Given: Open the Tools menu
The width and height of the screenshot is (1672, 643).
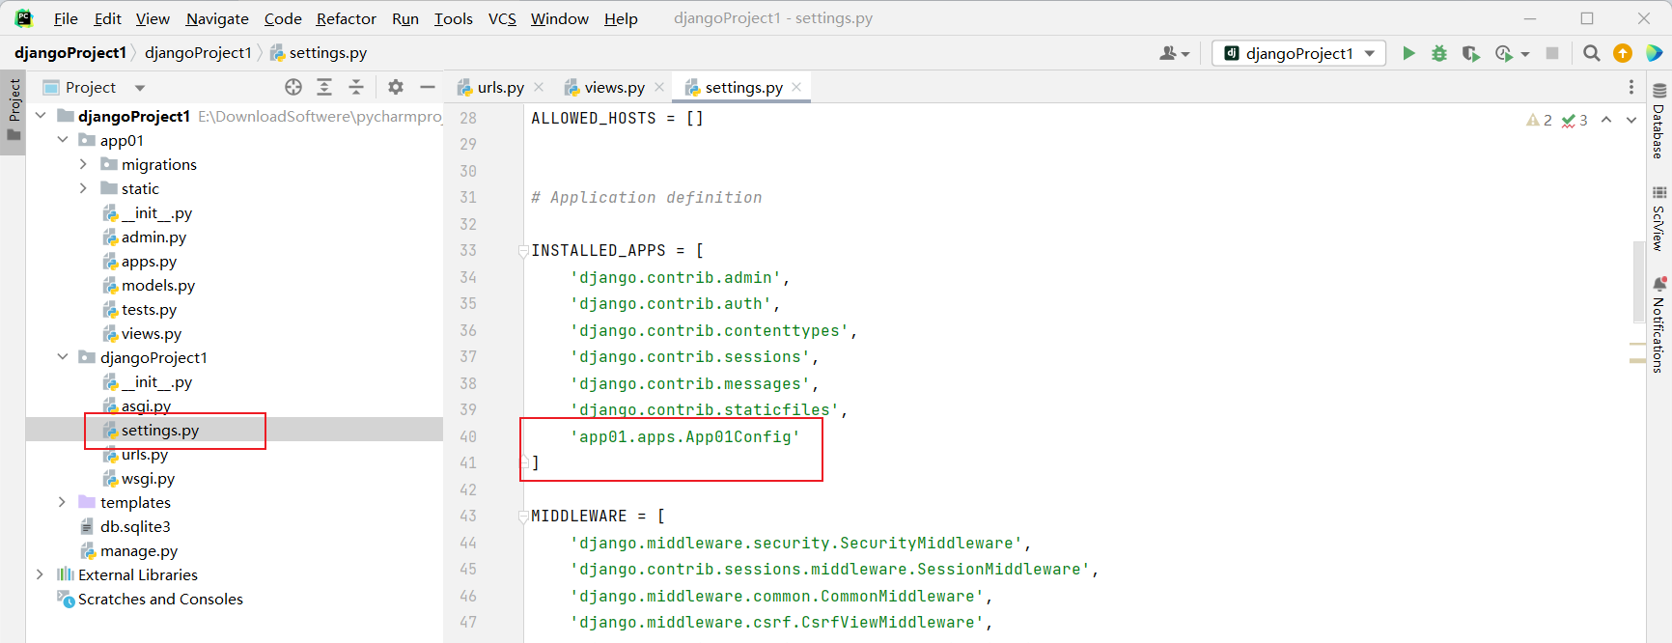Looking at the screenshot, I should point(453,18).
